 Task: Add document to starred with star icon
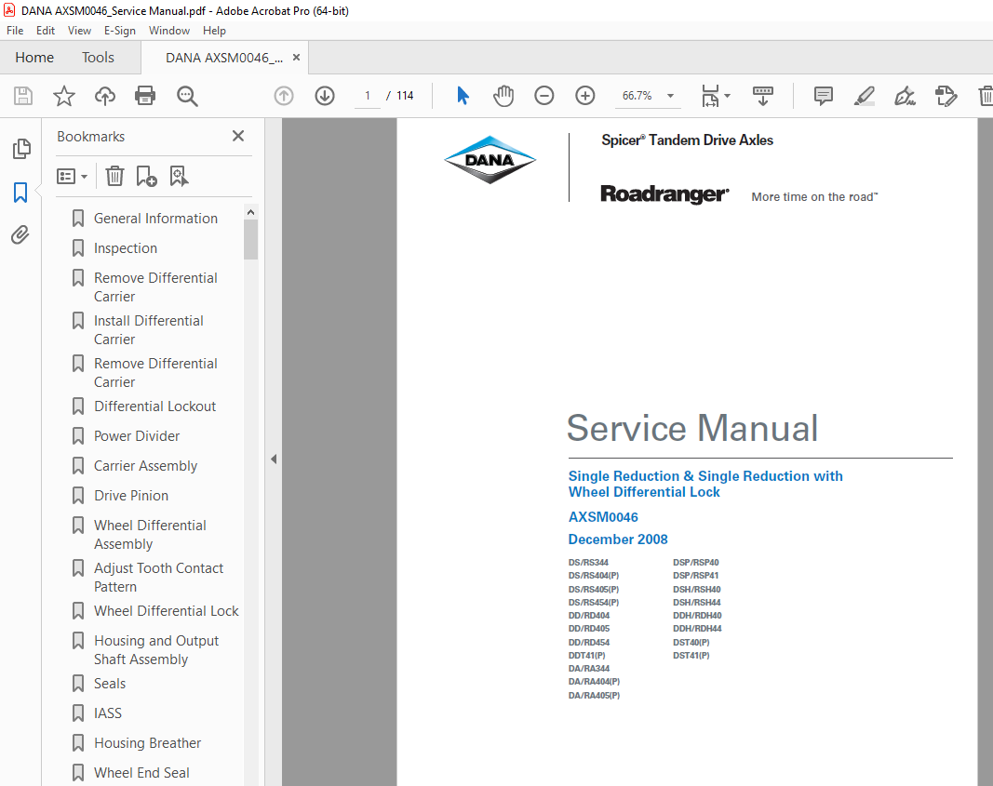coord(64,96)
